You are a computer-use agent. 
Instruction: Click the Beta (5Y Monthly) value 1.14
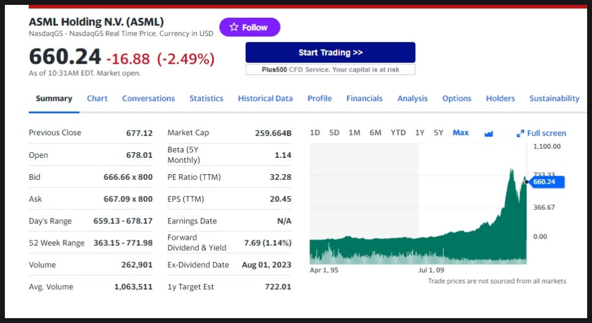pos(283,155)
